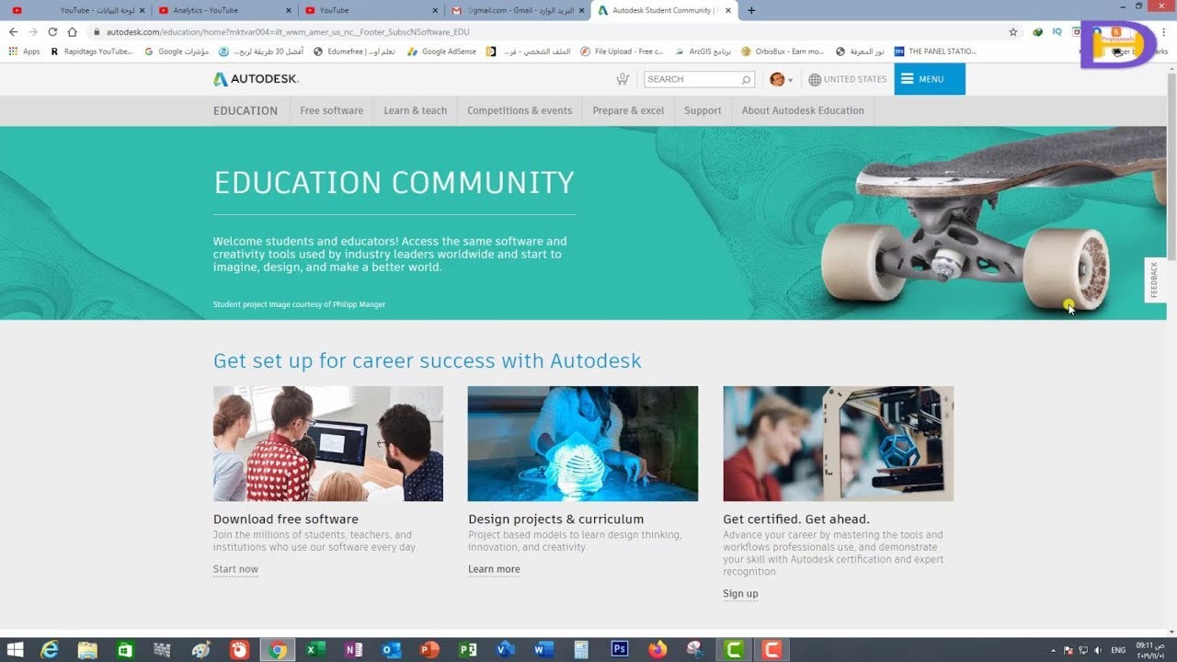Open PowerPoint from the taskbar
Viewport: 1177px width, 662px height.
[x=429, y=650]
